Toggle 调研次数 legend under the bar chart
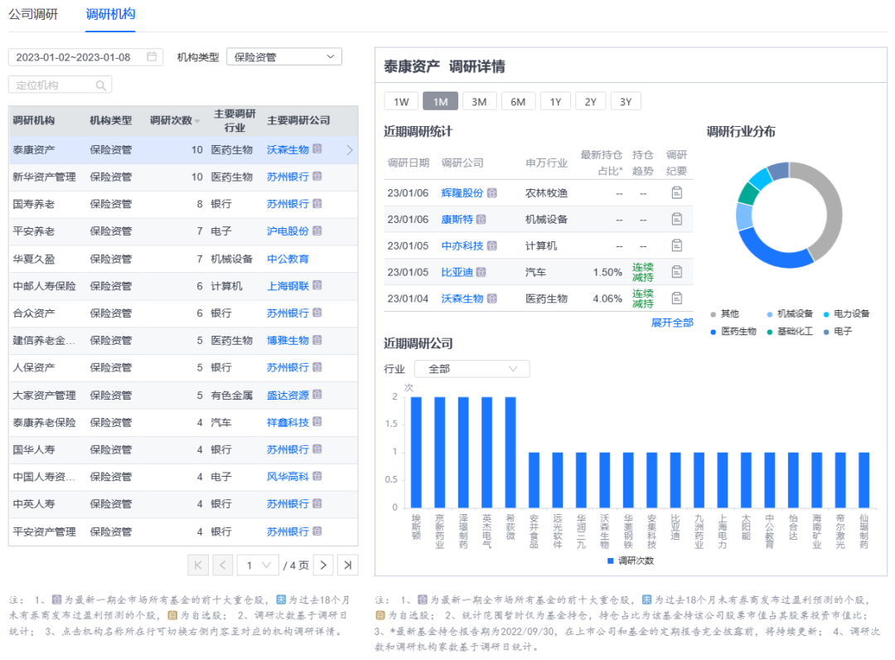The height and width of the screenshot is (660, 895). (x=630, y=561)
